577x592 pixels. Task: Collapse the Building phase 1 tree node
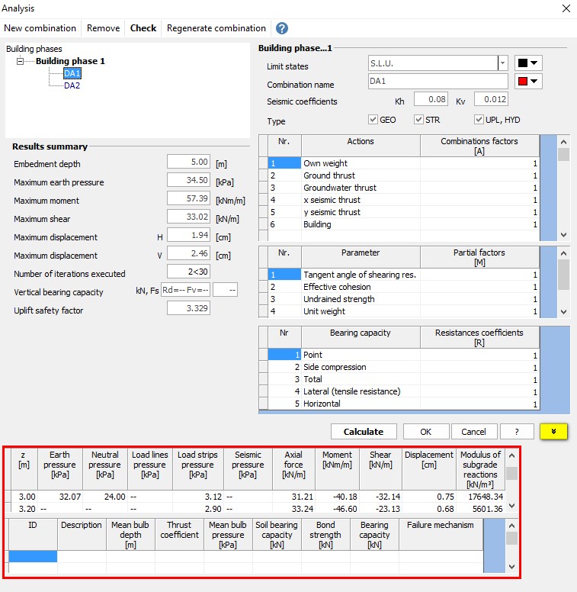click(21, 61)
